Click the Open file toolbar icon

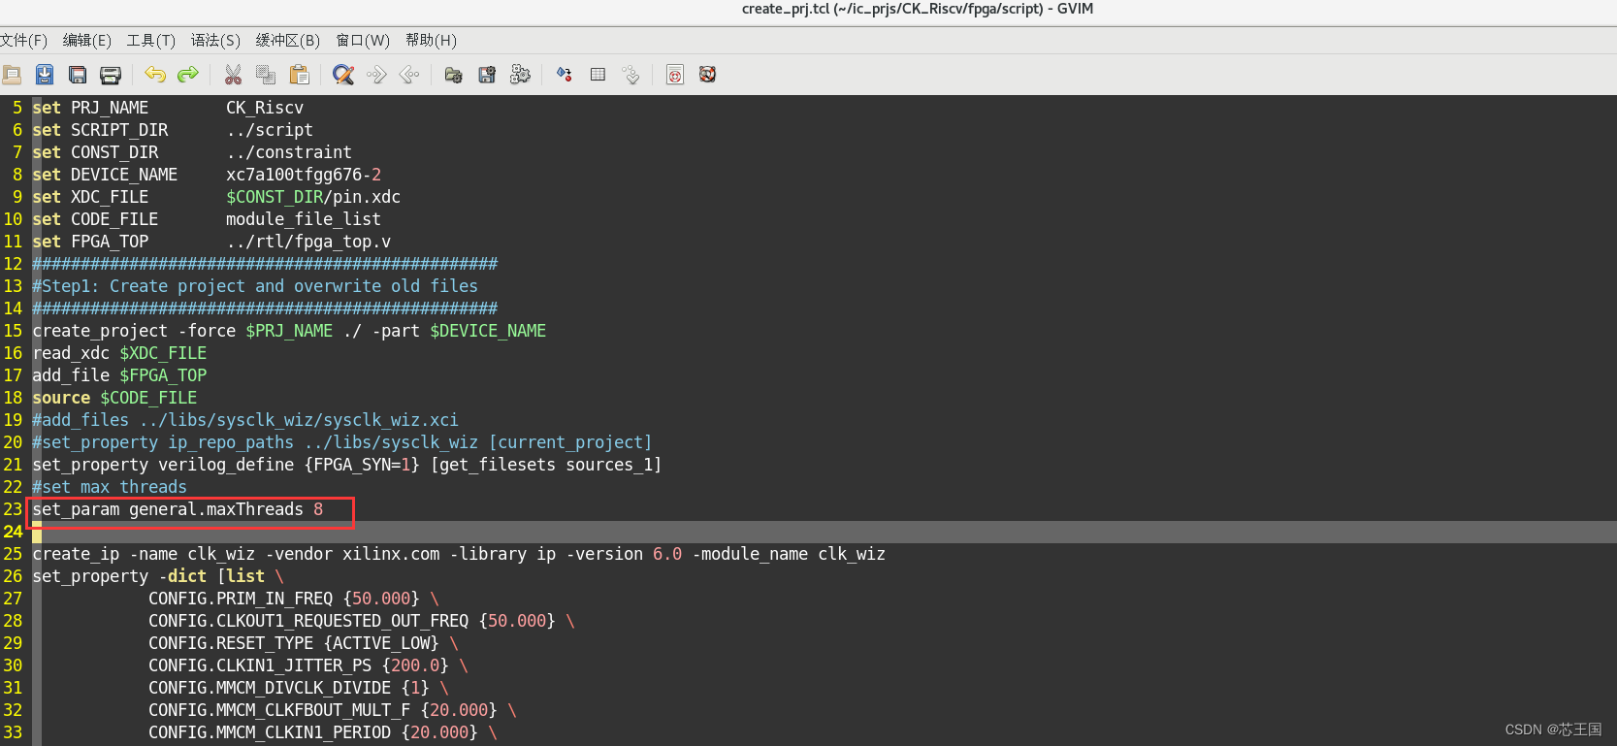12,75
